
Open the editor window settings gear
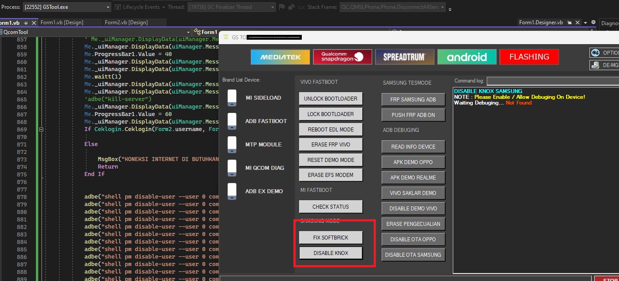[x=593, y=22]
